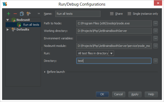Show more toolbar actions via the double chevron
164x102 pixels.
pyautogui.click(x=39, y=14)
